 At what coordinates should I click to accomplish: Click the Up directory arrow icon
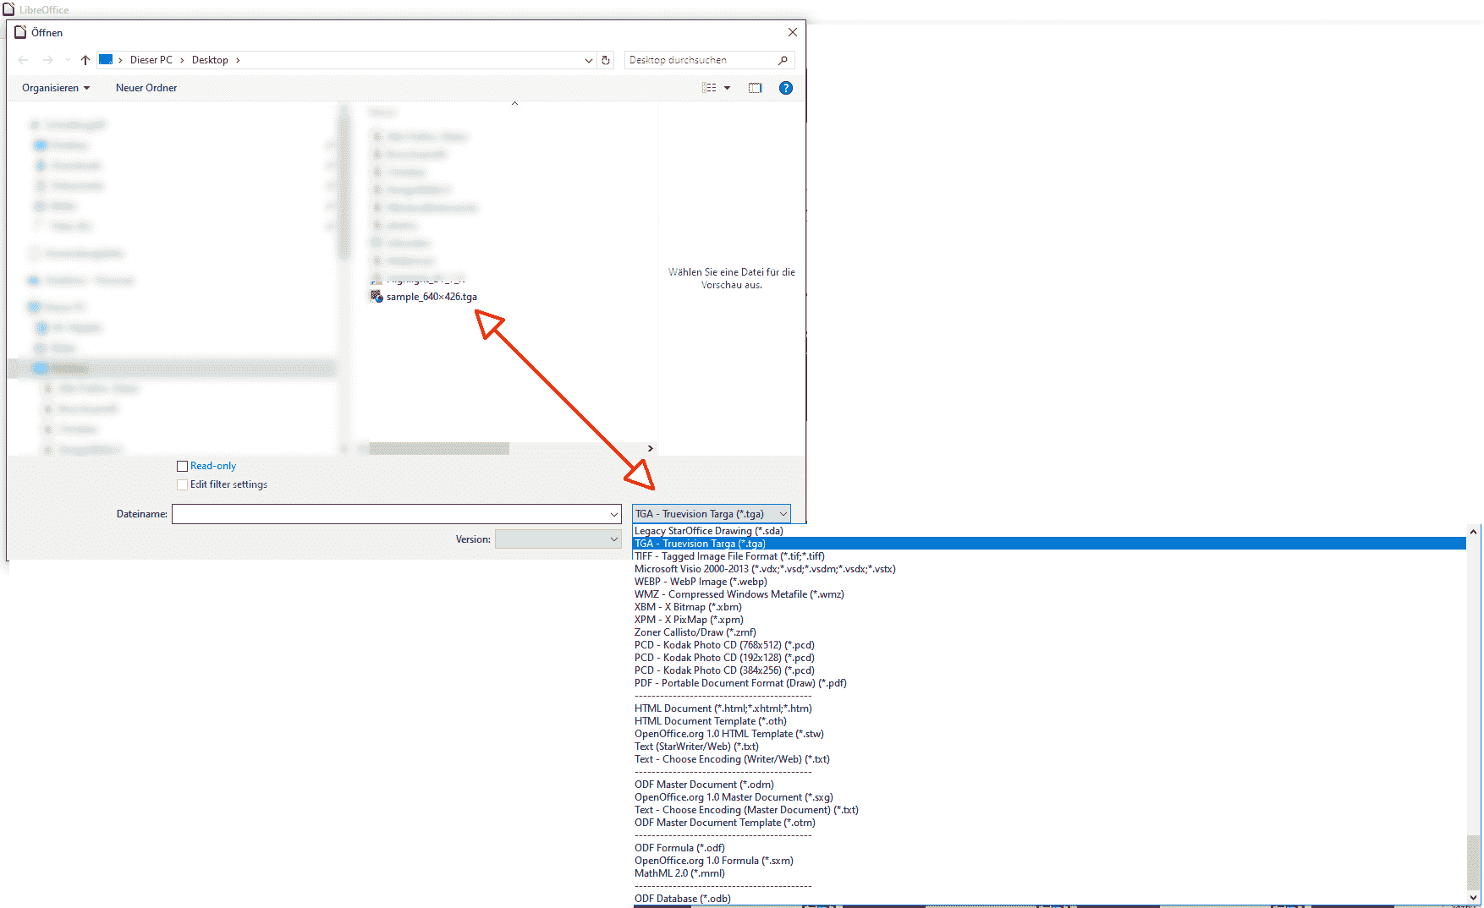click(85, 60)
